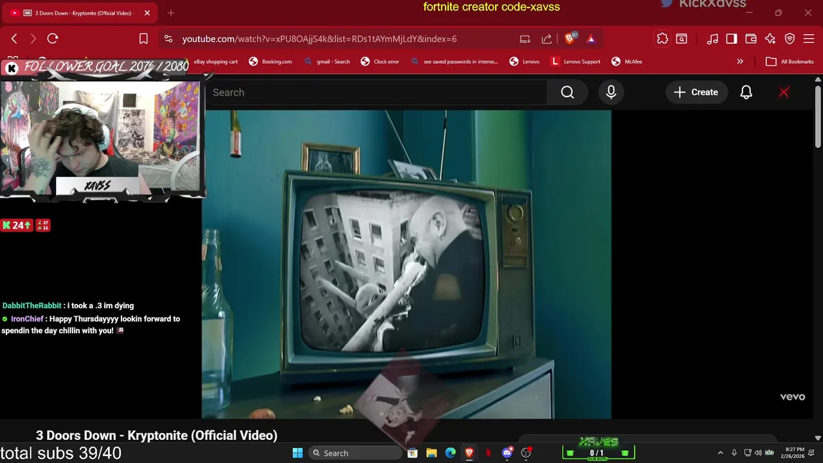Screen dimensions: 823x463
Task: Click the video player showing the TV
Action: [406, 264]
